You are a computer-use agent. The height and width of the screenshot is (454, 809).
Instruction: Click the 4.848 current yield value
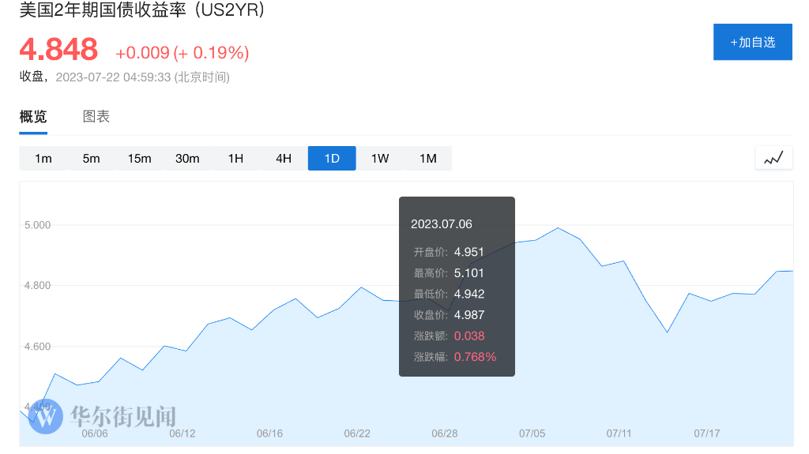[58, 50]
